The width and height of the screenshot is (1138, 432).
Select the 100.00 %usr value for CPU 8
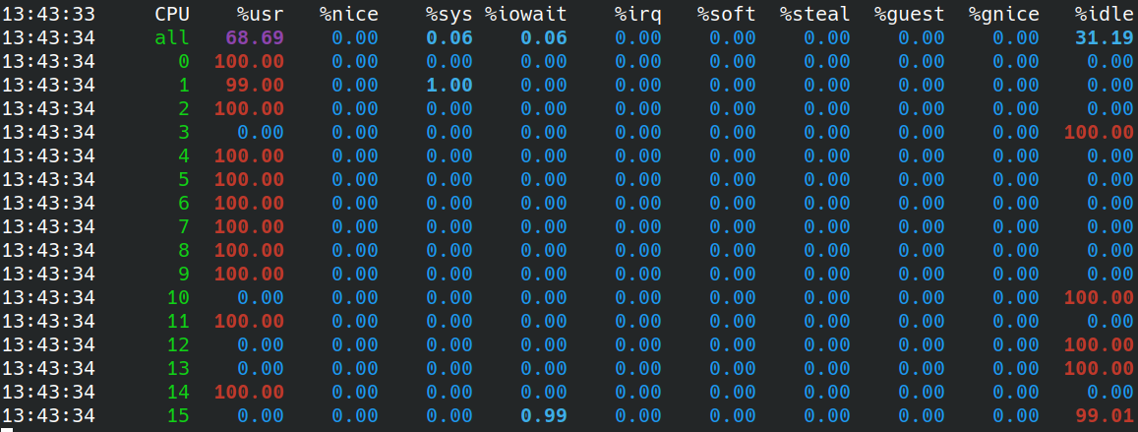tap(249, 251)
